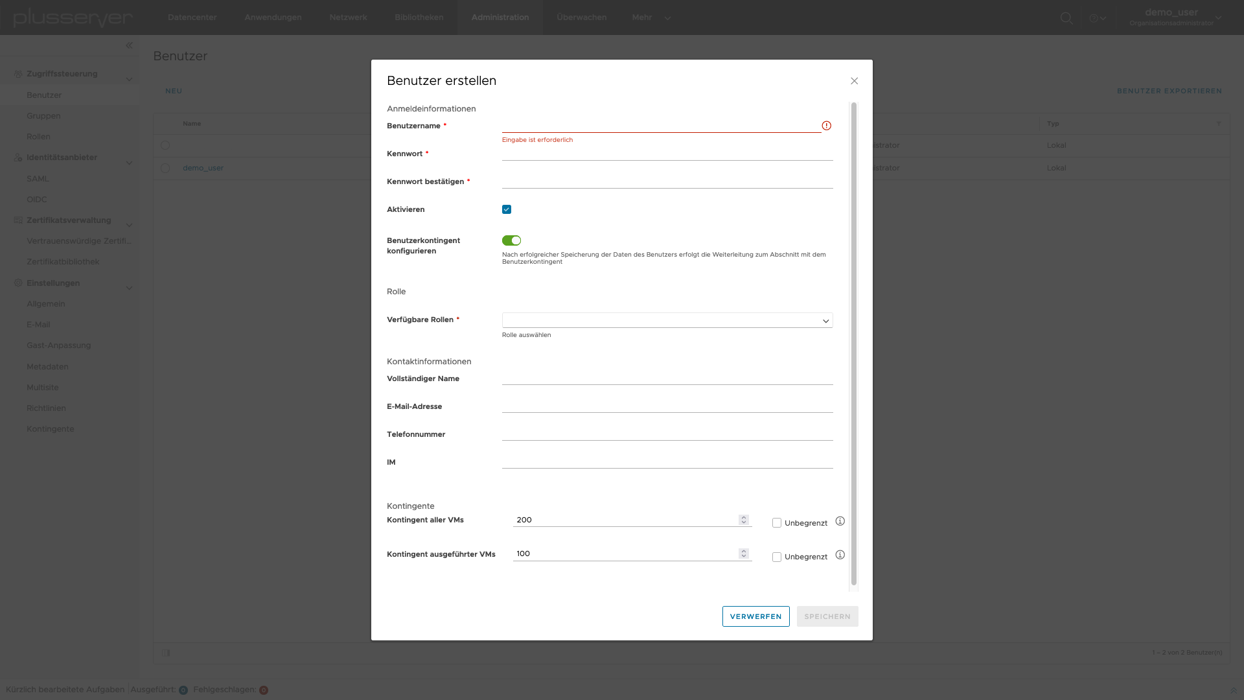
Task: Open the Überwachen tab
Action: click(x=581, y=17)
